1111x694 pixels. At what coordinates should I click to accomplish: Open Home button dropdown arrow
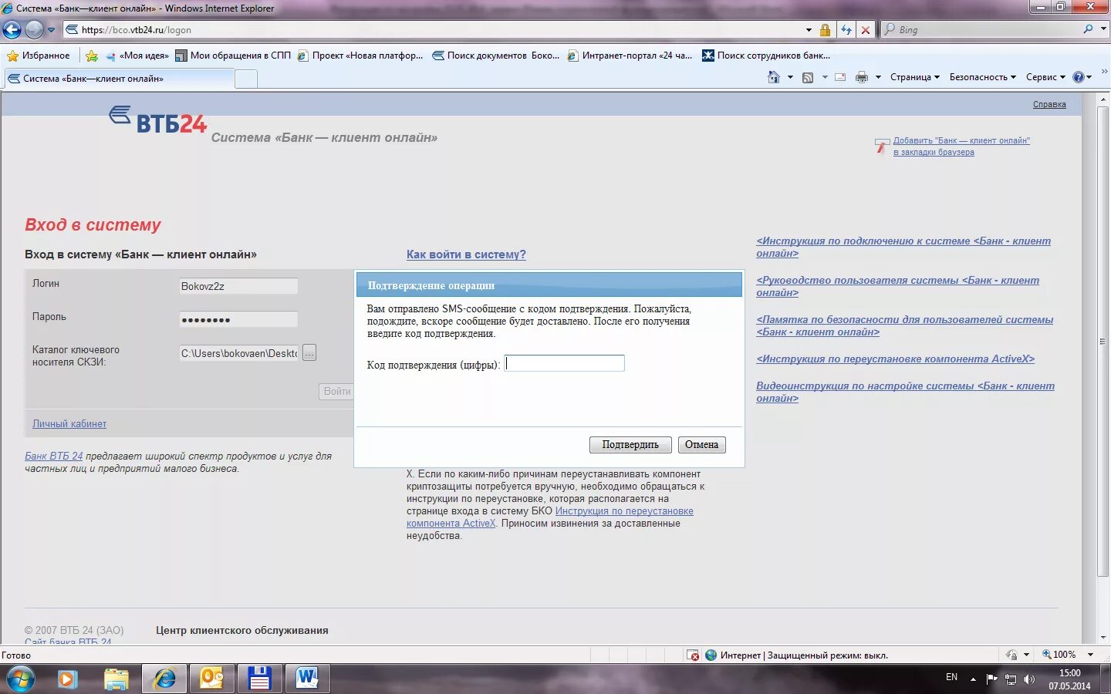(x=790, y=77)
